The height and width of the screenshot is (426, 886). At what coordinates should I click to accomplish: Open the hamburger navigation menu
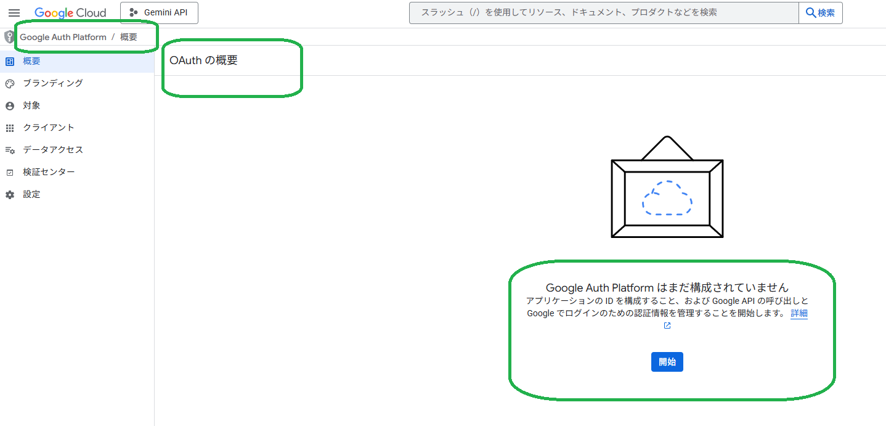(x=14, y=13)
